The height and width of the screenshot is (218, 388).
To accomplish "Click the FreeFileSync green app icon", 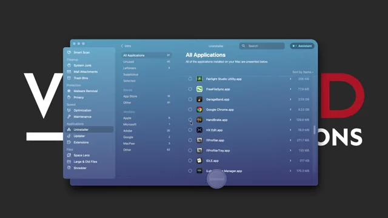I will click(199, 89).
